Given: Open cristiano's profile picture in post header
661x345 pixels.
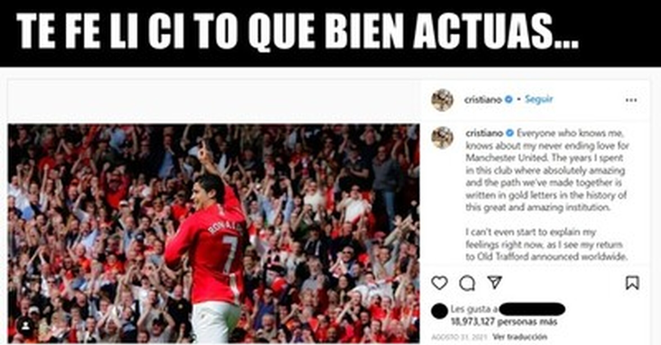Looking at the screenshot, I should tap(442, 100).
